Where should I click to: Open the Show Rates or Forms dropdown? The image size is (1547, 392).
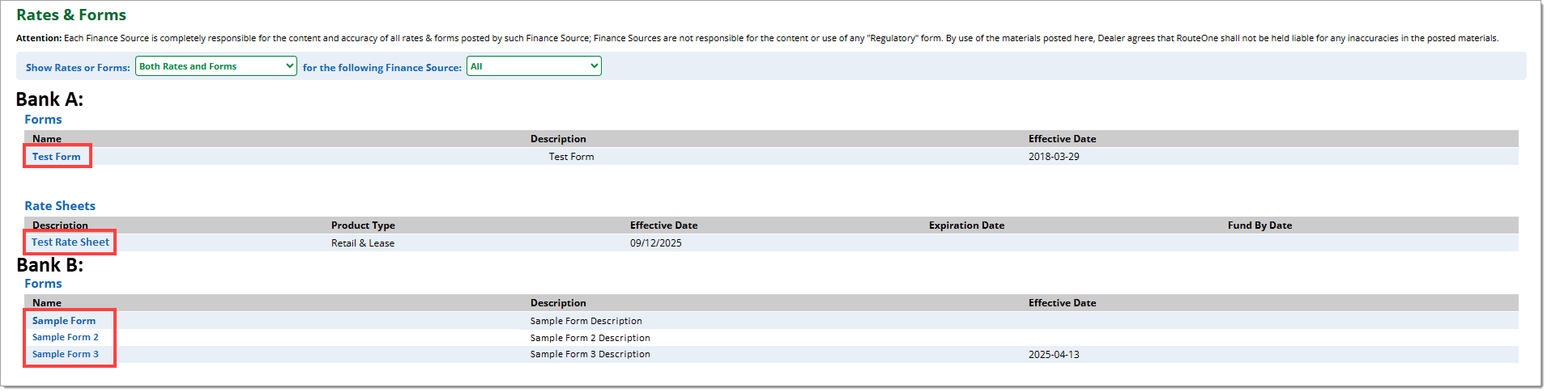point(215,66)
